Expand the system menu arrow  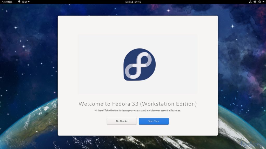(263, 2)
